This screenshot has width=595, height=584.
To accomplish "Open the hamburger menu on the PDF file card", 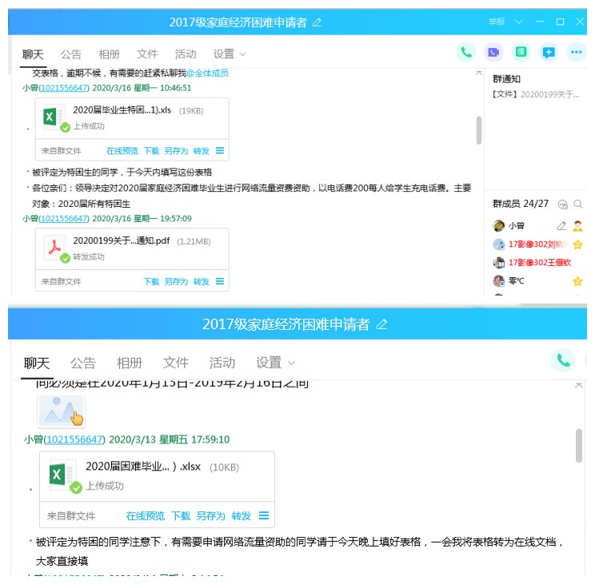I will click(x=219, y=281).
